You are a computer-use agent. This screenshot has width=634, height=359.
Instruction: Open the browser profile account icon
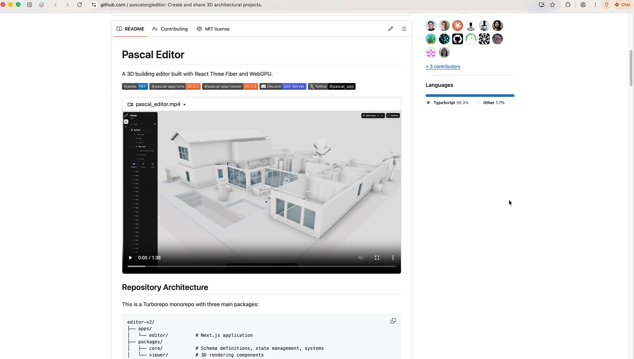(583, 5)
